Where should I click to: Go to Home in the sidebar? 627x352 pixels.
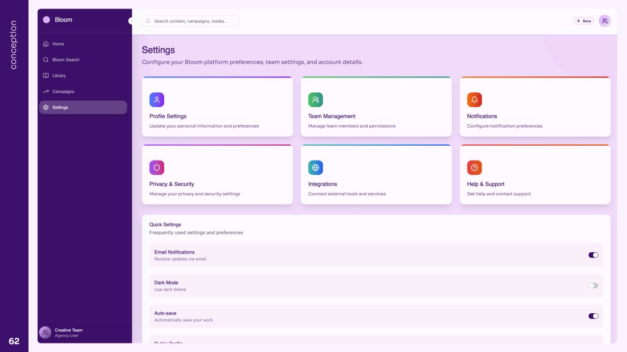58,44
